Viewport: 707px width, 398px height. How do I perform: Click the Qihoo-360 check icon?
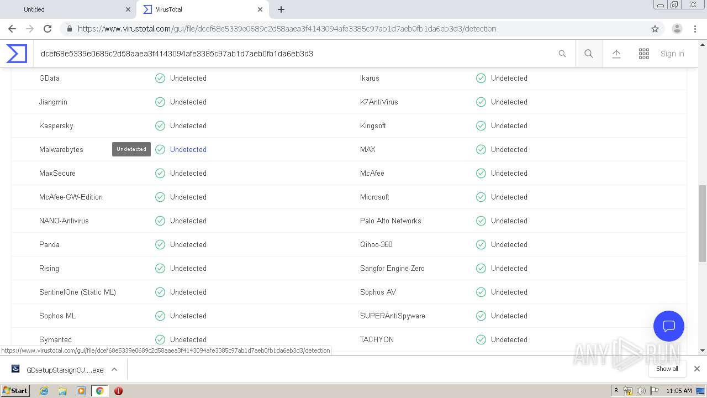pos(481,244)
